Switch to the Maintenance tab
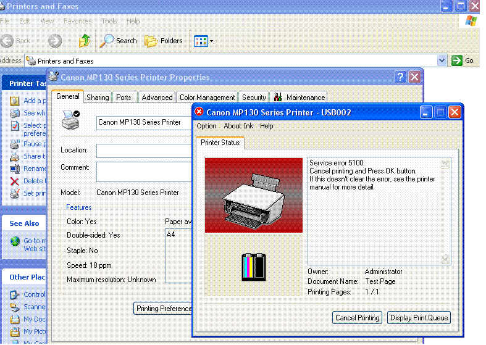Screen dimensions: 486x345 [x=299, y=98]
